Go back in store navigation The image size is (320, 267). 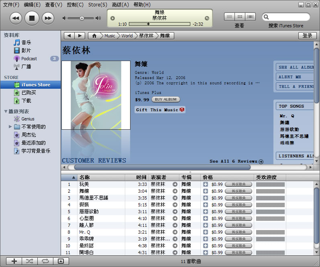click(69, 36)
